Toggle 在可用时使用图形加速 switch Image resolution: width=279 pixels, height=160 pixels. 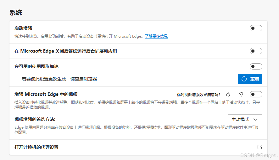pyautogui.click(x=256, y=66)
